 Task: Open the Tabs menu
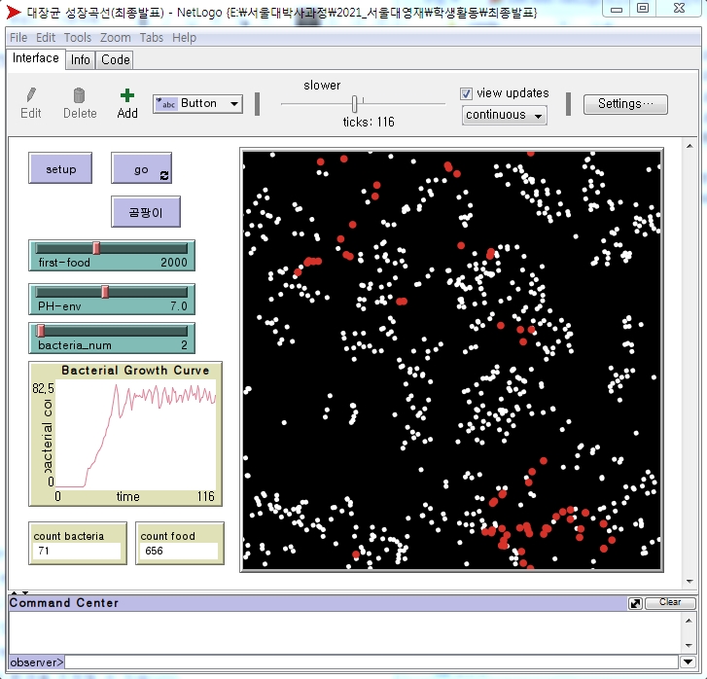[151, 37]
